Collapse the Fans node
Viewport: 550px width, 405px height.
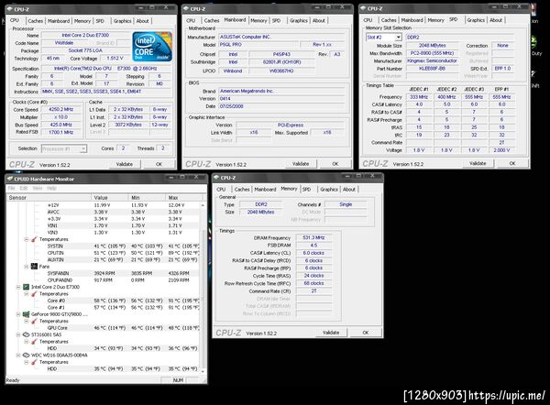[x=27, y=267]
